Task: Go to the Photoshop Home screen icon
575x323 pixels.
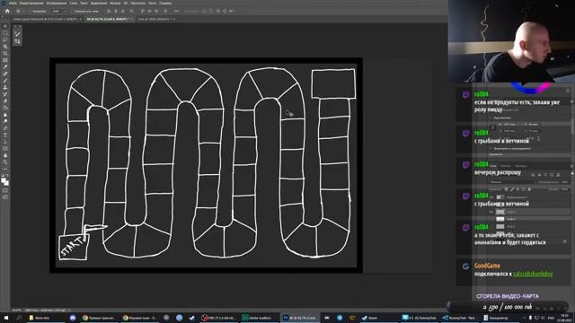Action: (x=7, y=11)
